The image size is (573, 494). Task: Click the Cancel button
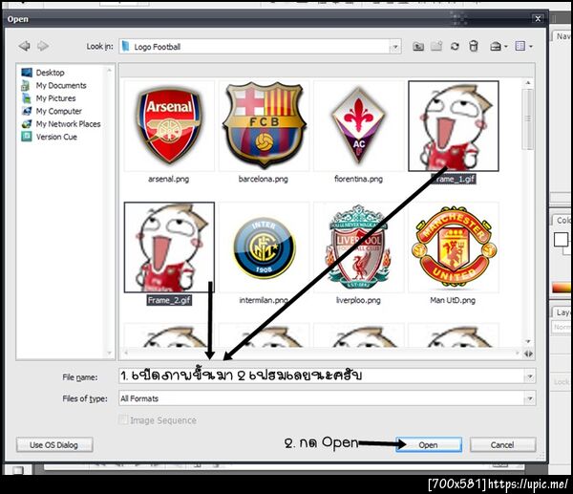click(502, 444)
